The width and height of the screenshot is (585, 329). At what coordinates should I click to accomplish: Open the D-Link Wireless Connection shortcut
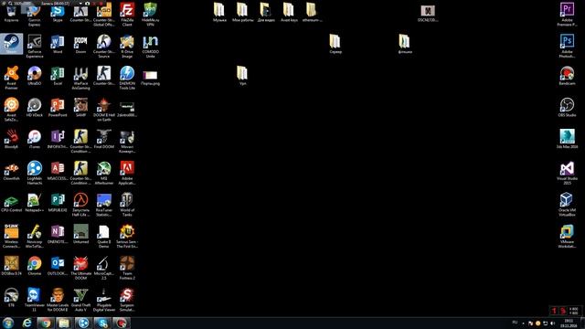pos(11,236)
